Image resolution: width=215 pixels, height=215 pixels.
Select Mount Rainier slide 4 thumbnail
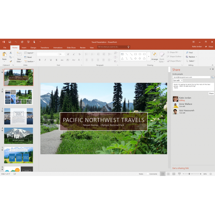[18, 136]
